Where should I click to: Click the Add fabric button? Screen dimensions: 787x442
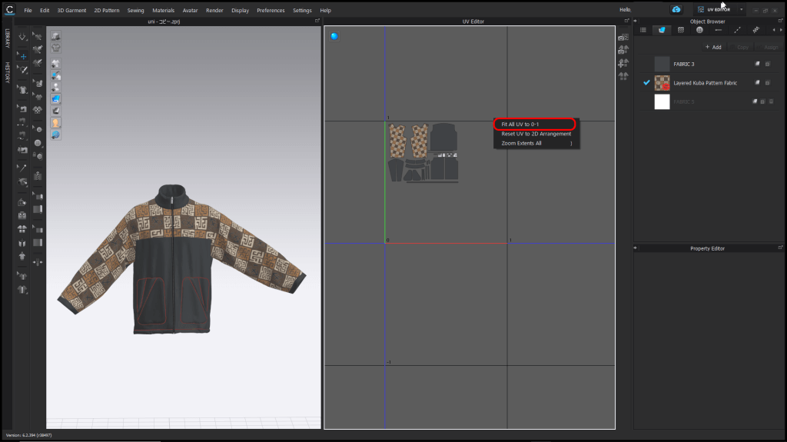coord(713,47)
